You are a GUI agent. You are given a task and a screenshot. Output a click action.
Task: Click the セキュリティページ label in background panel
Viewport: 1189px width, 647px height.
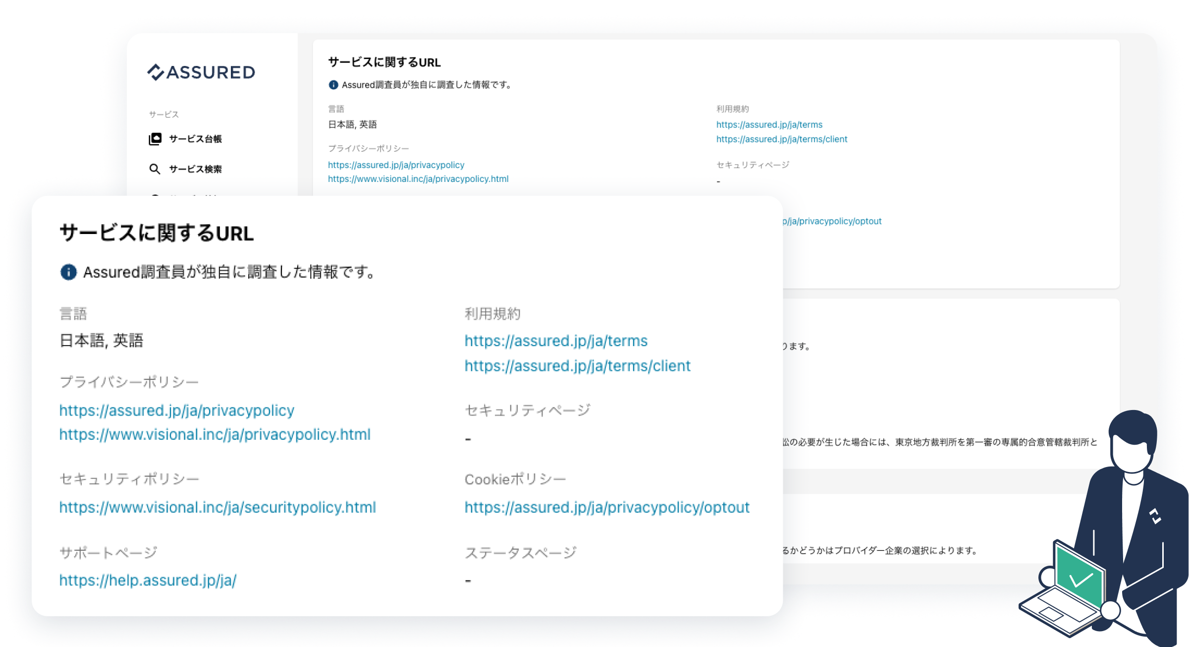point(753,165)
